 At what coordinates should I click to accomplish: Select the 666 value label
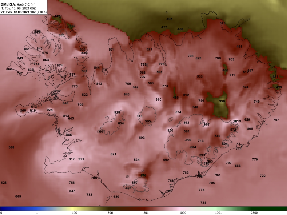click(238, 166)
